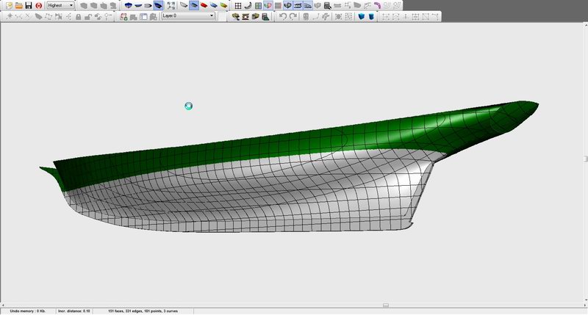The width and height of the screenshot is (588, 315).
Task: Expand the Layer 0 dropdown
Action: click(211, 15)
